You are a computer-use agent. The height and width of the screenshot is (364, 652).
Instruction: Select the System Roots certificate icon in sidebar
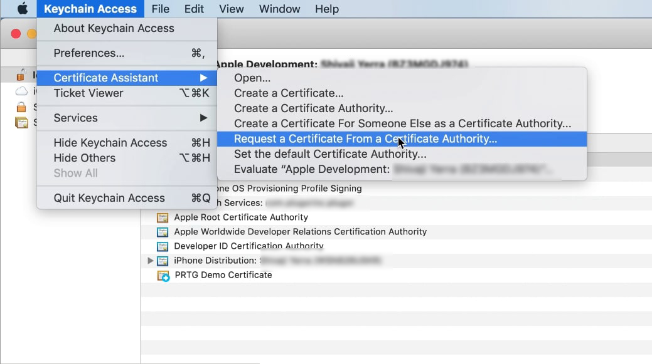point(21,123)
